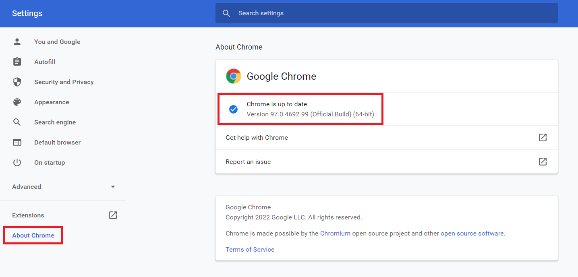Expand the Advanced section arrow

click(x=113, y=187)
